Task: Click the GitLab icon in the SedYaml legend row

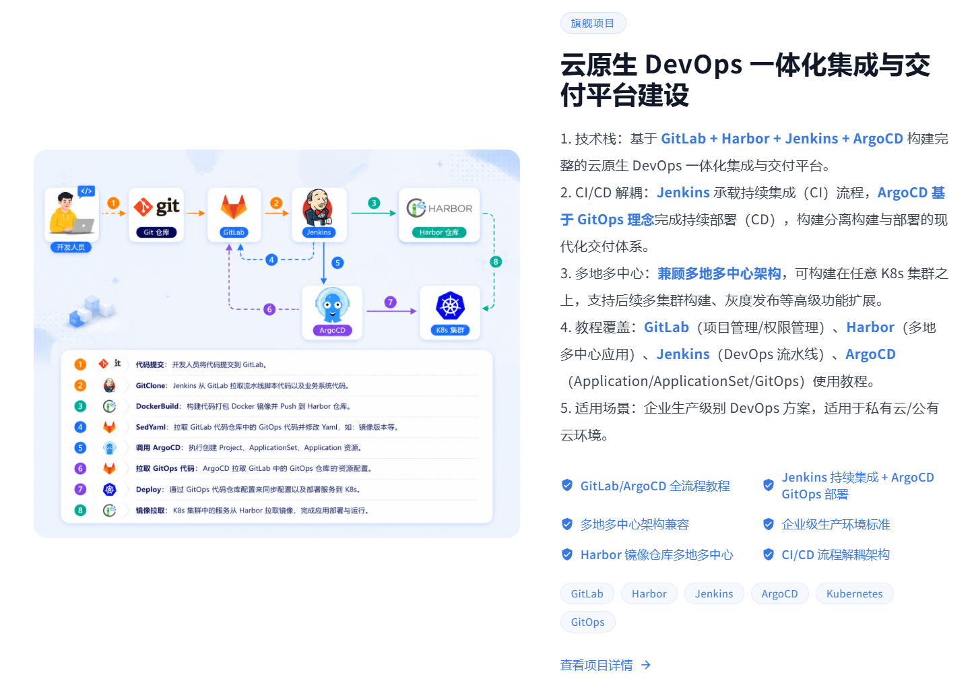Action: 109,427
